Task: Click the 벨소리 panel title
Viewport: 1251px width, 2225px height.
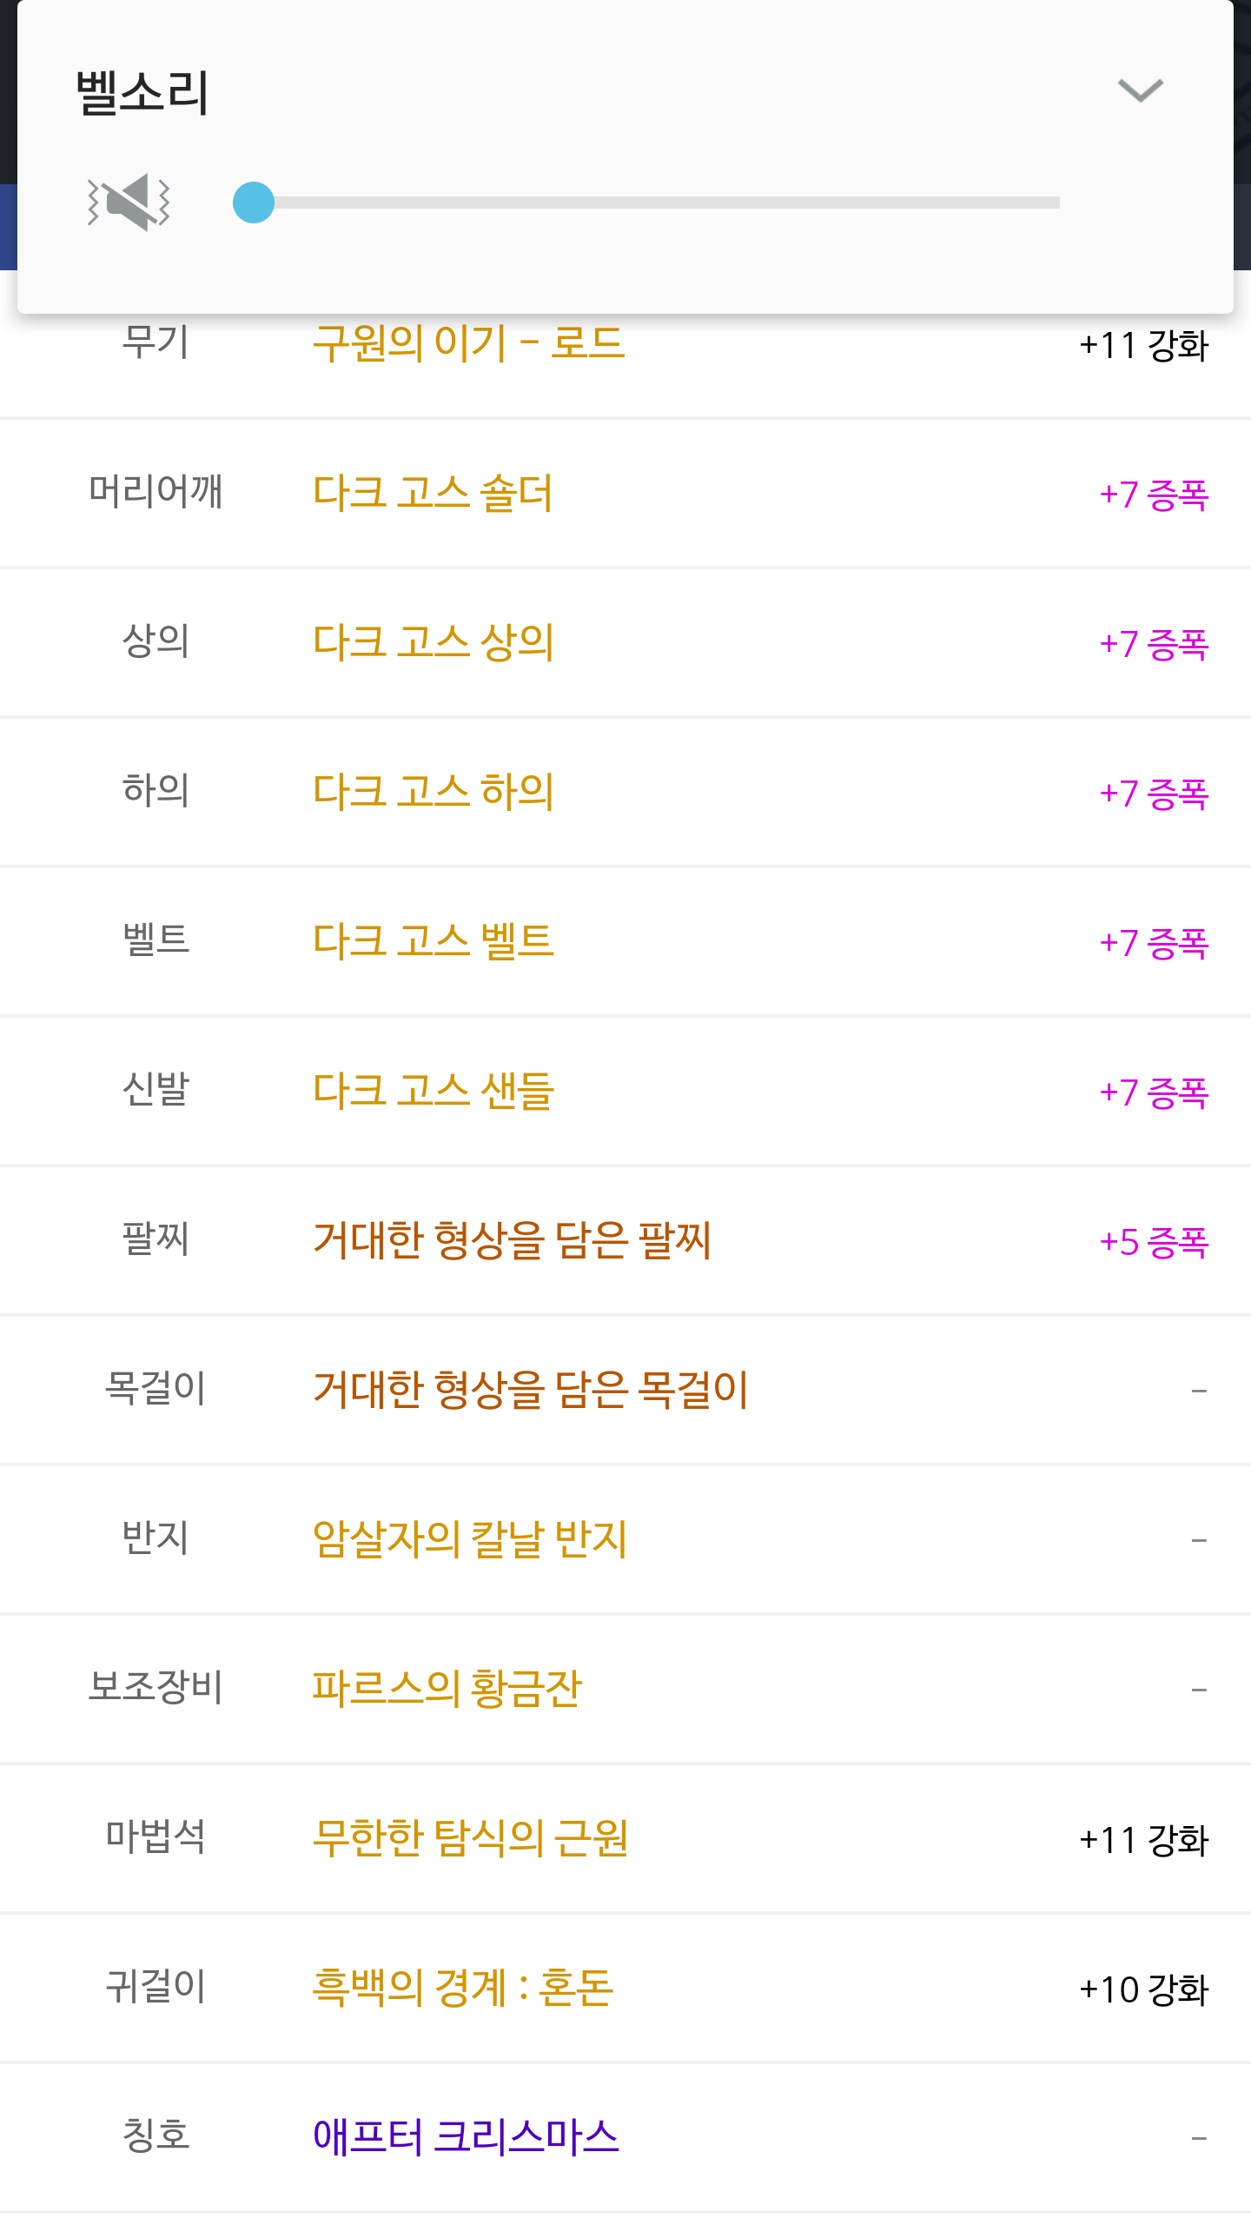Action: coord(142,92)
